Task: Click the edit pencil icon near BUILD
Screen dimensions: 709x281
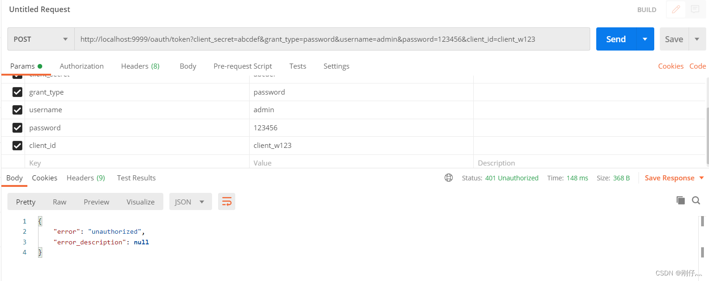Action: pyautogui.click(x=676, y=9)
